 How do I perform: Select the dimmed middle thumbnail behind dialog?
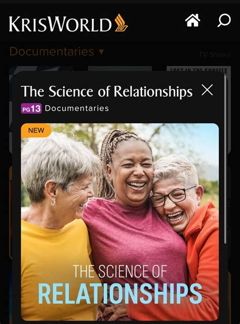[120, 69]
